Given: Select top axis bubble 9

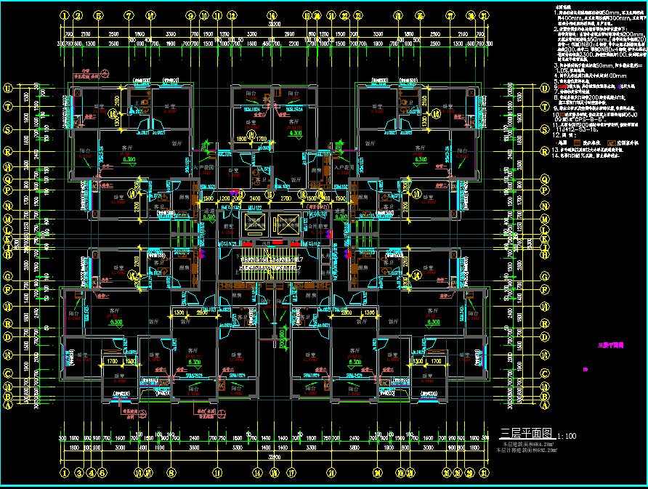Looking at the screenshot, I should (190, 16).
